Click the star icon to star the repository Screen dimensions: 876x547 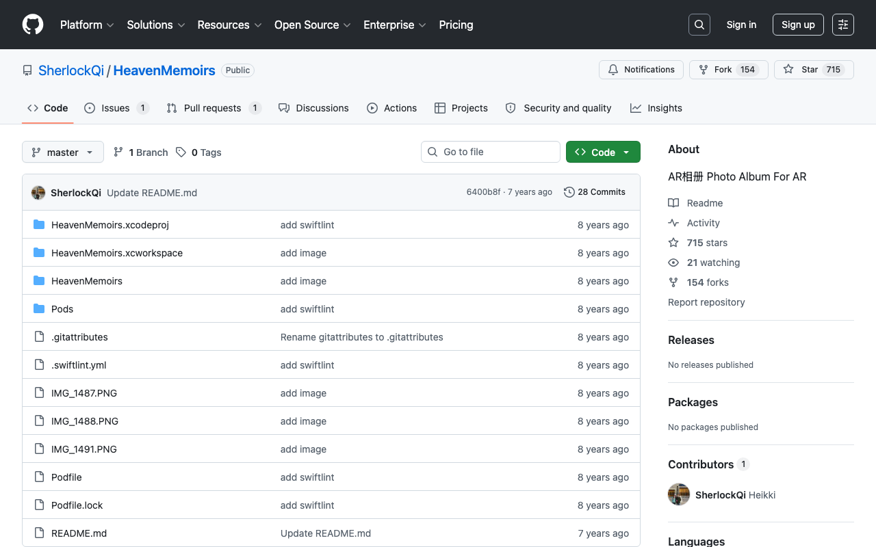pyautogui.click(x=788, y=70)
